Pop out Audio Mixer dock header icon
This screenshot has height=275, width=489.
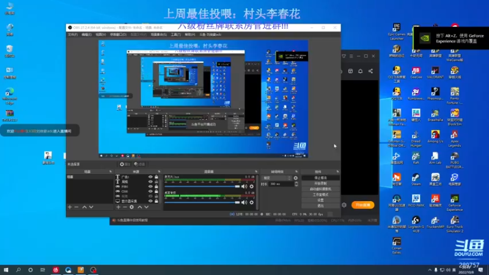[x=256, y=172]
